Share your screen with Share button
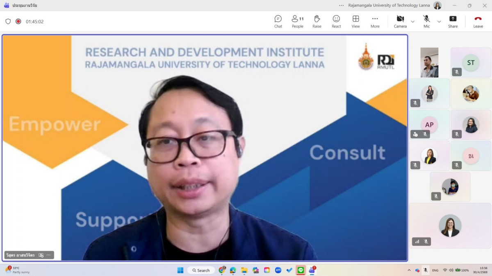The height and width of the screenshot is (276, 492). point(453,21)
